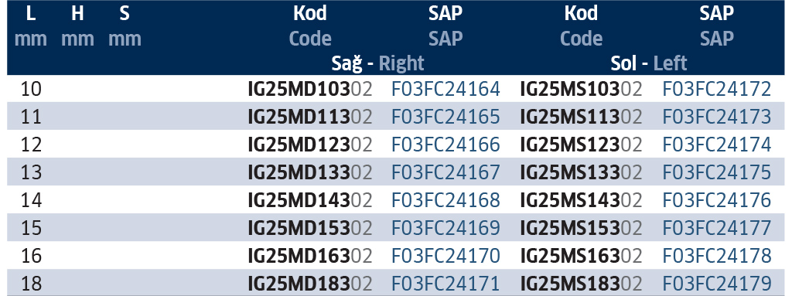Click length value 15
792x296 pixels.
click(x=31, y=228)
